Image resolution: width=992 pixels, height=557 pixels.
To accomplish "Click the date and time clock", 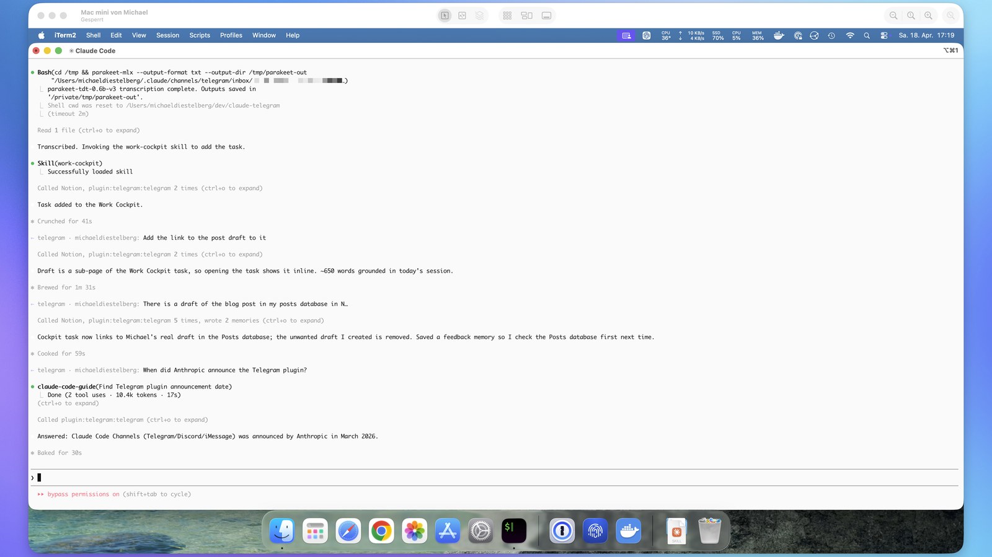I will [x=927, y=35].
